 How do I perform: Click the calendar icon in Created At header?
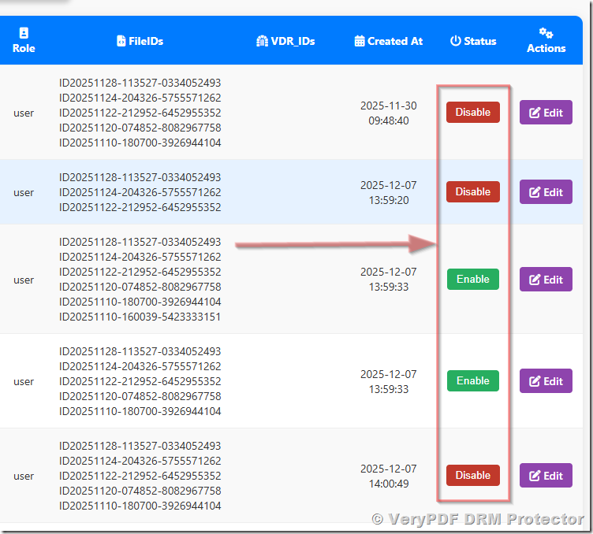point(360,41)
